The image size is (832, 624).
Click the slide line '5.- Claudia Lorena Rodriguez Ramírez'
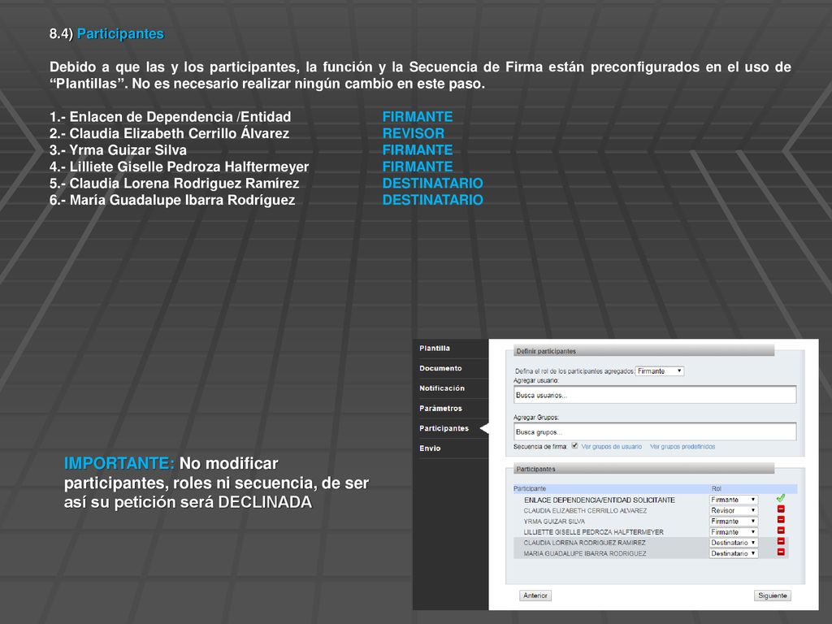175,183
